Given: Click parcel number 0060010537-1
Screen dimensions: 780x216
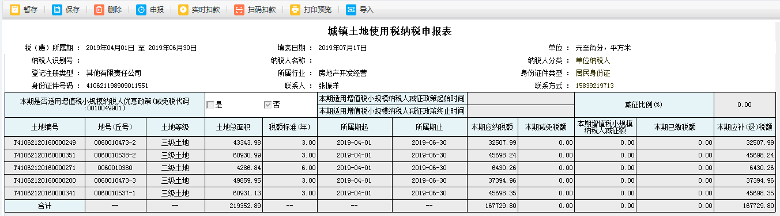Looking at the screenshot, I should click(115, 193).
